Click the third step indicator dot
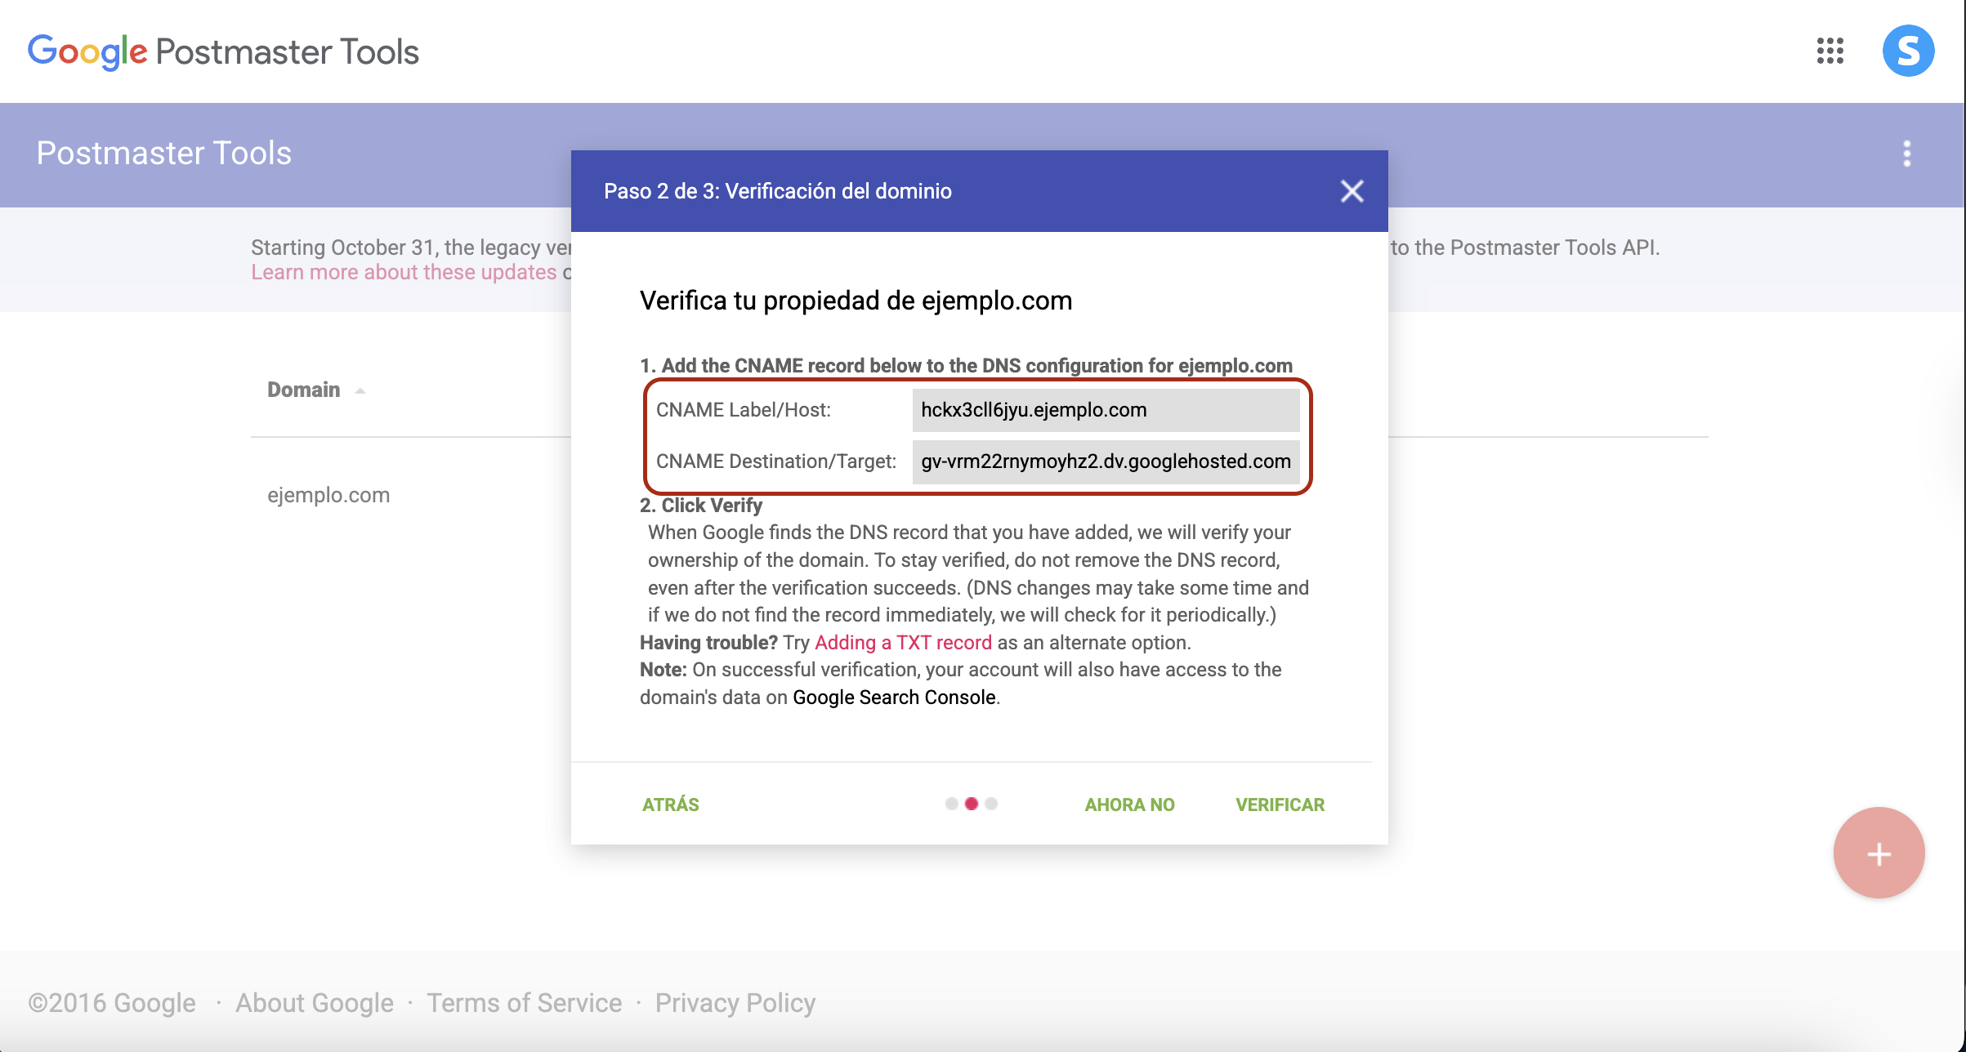 pyautogui.click(x=991, y=804)
